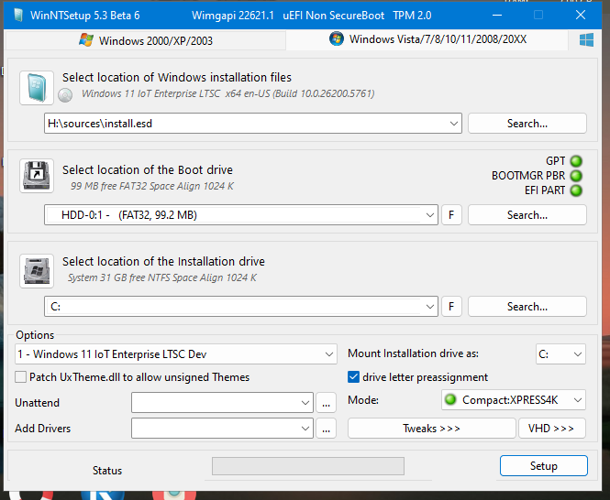This screenshot has height=500, width=610.
Task: Click the Boot drive floppy disk icon
Action: click(37, 176)
